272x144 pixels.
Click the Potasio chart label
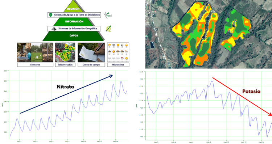click(x=251, y=91)
